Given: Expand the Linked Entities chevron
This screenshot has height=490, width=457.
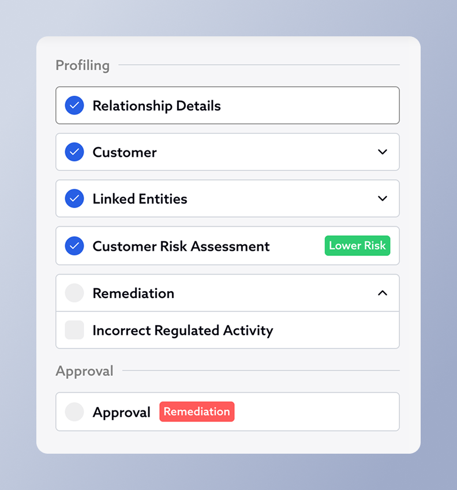Looking at the screenshot, I should pos(382,199).
